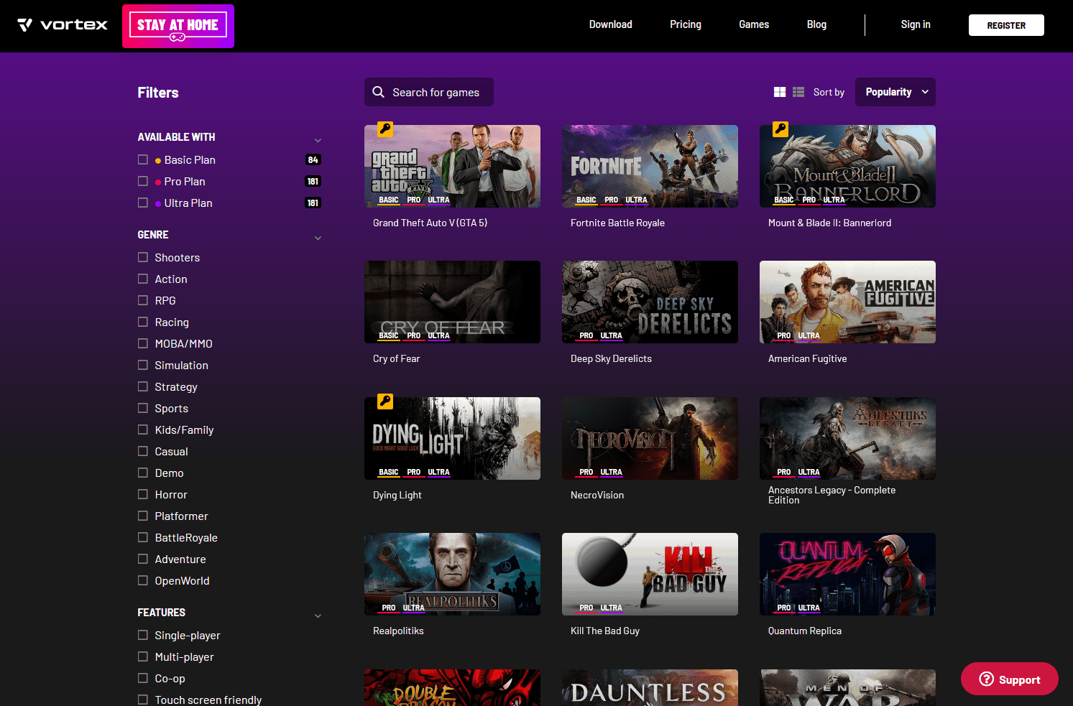
Task: Click key icon on Grand Theft Auto V
Action: coord(385,129)
